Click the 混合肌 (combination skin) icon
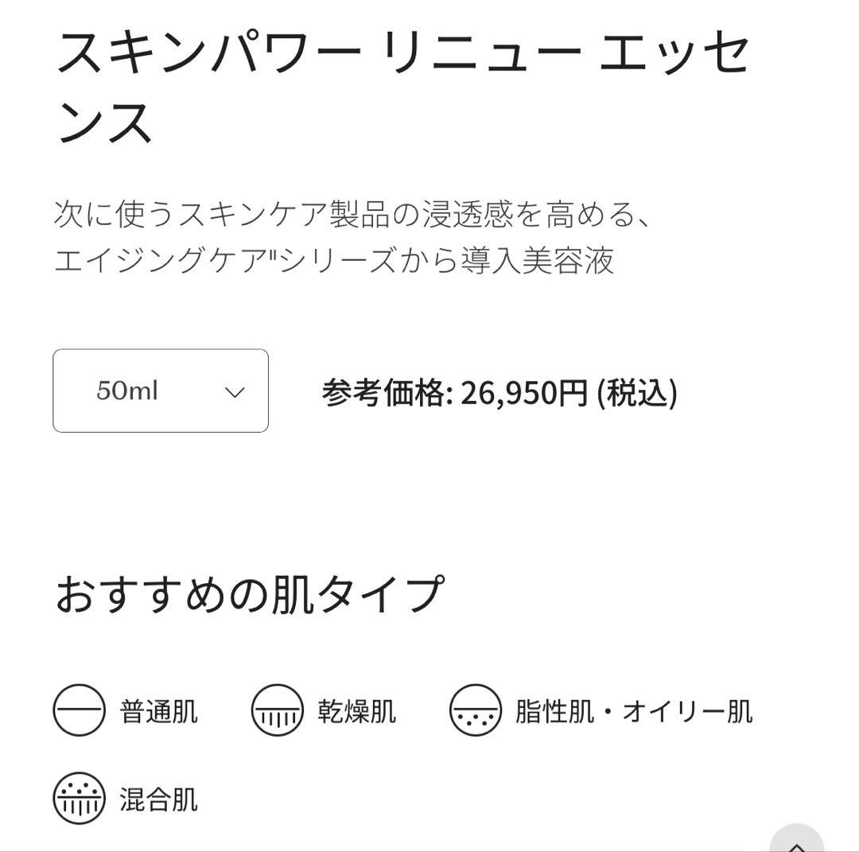Image resolution: width=859 pixels, height=852 pixels. [x=78, y=799]
